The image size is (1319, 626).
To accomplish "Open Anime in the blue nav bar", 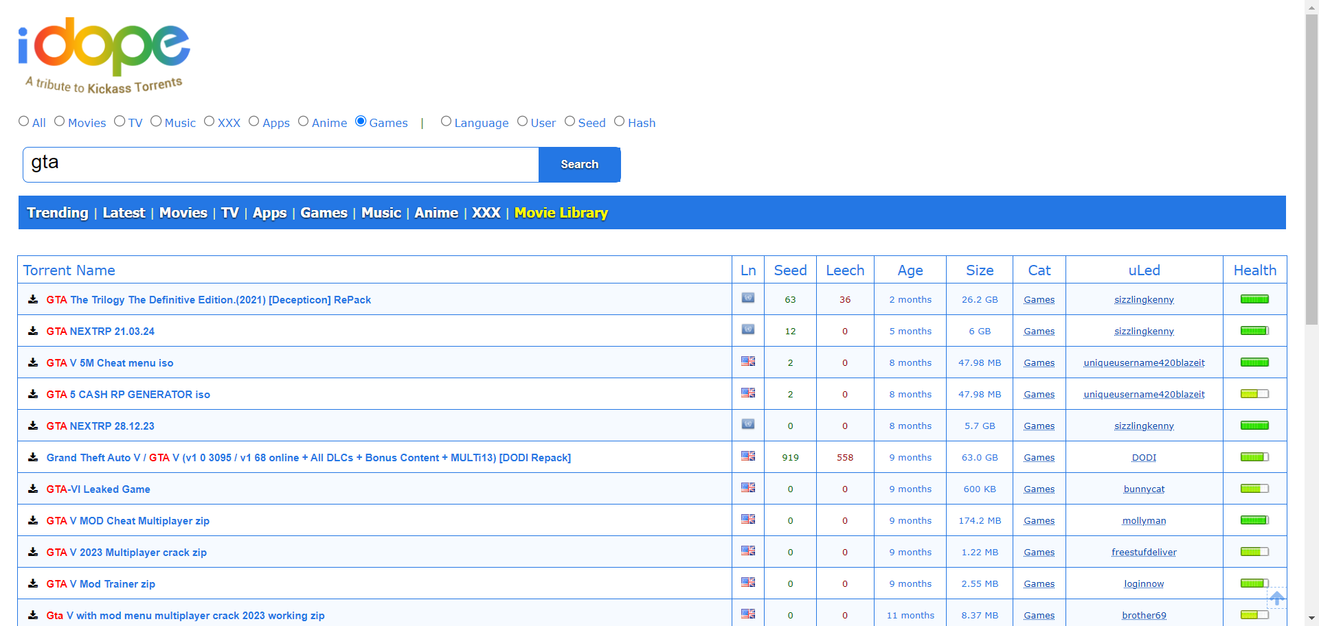I will 436,213.
